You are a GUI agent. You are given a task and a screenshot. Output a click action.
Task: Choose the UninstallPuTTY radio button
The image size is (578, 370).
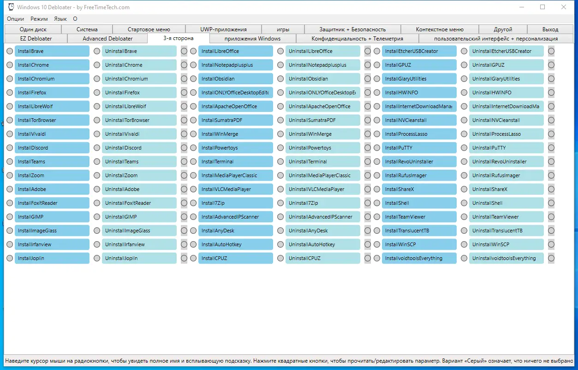[x=464, y=148]
